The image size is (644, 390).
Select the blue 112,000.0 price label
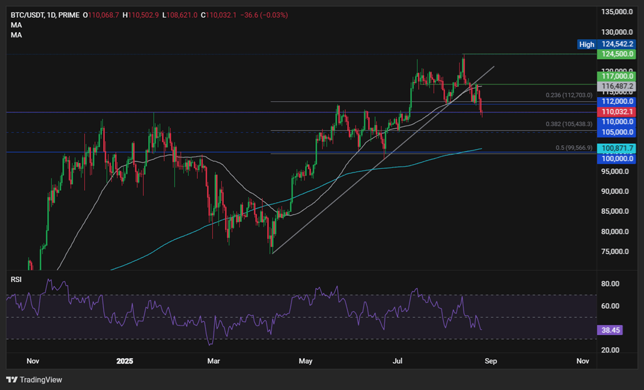pyautogui.click(x=617, y=101)
